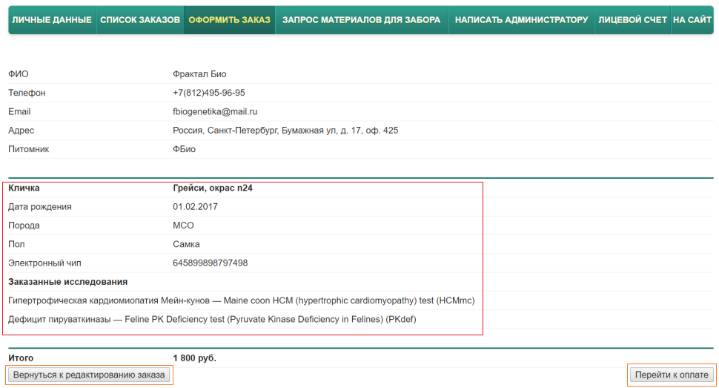Click the Телефон label
The height and width of the screenshot is (388, 719).
pyautogui.click(x=27, y=93)
